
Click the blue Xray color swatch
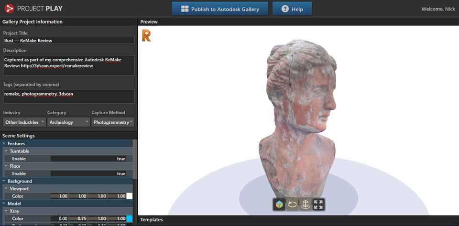click(x=129, y=218)
